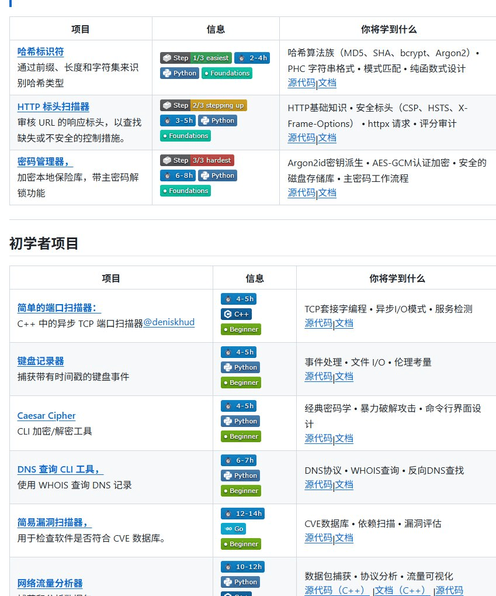Click Python badge in 网络流量分析器 row

[x=240, y=583]
